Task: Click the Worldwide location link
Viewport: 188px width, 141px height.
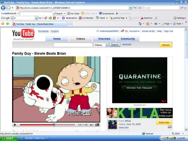Action: point(43,31)
